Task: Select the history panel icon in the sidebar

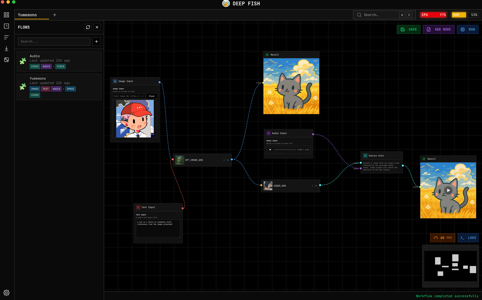Action: tap(7, 26)
